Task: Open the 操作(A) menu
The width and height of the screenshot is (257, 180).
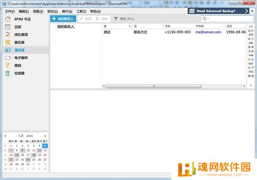Action: [x=67, y=11]
